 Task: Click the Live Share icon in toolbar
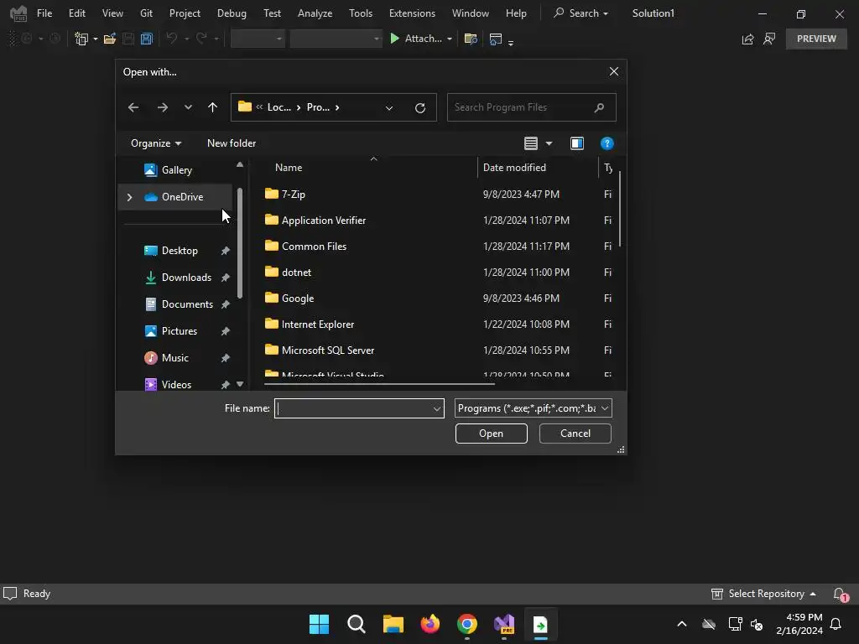(747, 39)
